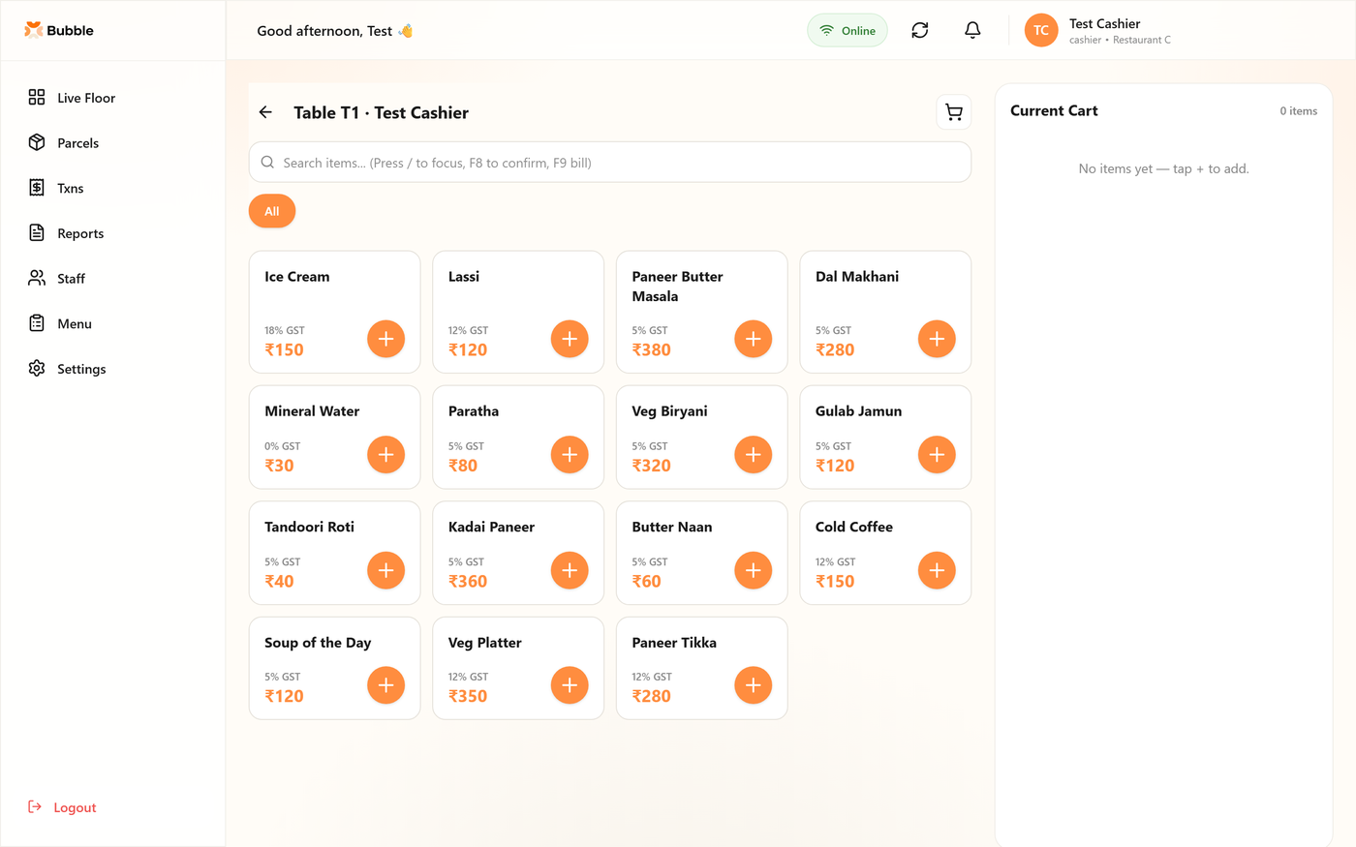Click the Cold Coffee item name
This screenshot has width=1356, height=847.
click(853, 527)
